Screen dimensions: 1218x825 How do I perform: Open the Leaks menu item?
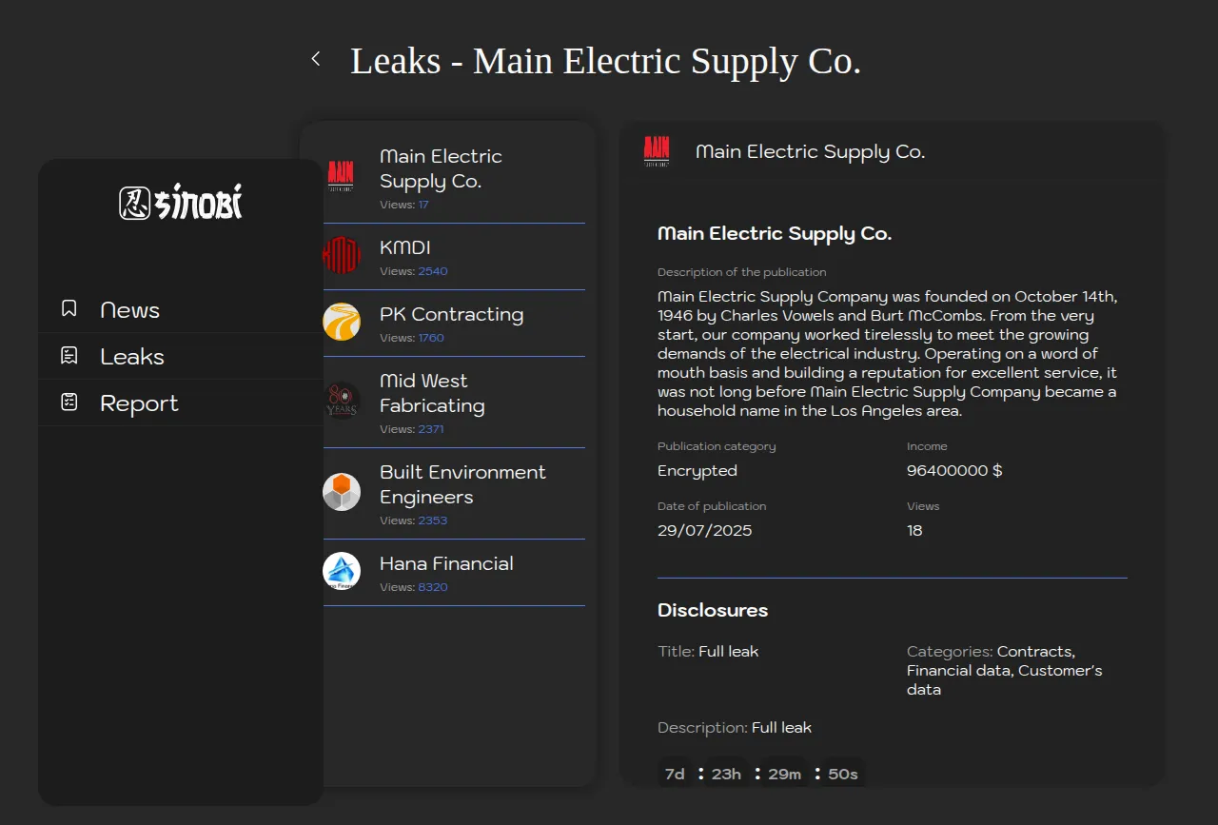(x=132, y=357)
